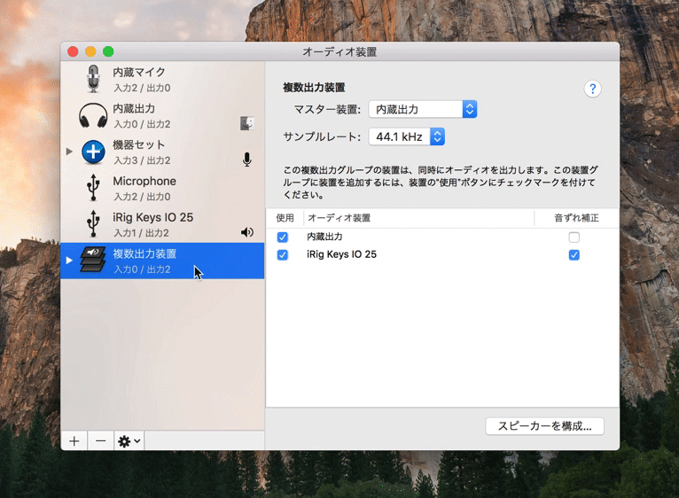
Task: Select the 内蔵マイク device name
Action: [139, 72]
